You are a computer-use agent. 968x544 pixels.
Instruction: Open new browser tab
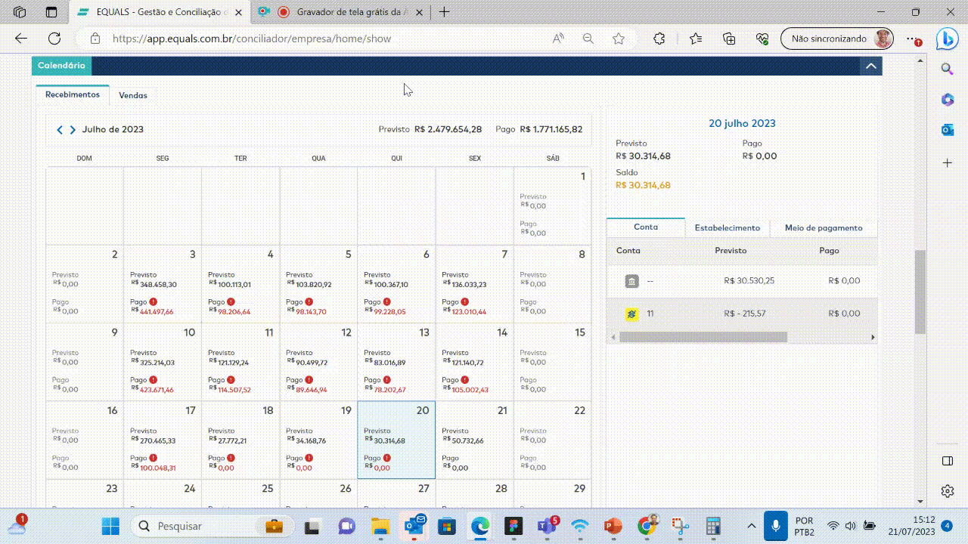coord(445,12)
